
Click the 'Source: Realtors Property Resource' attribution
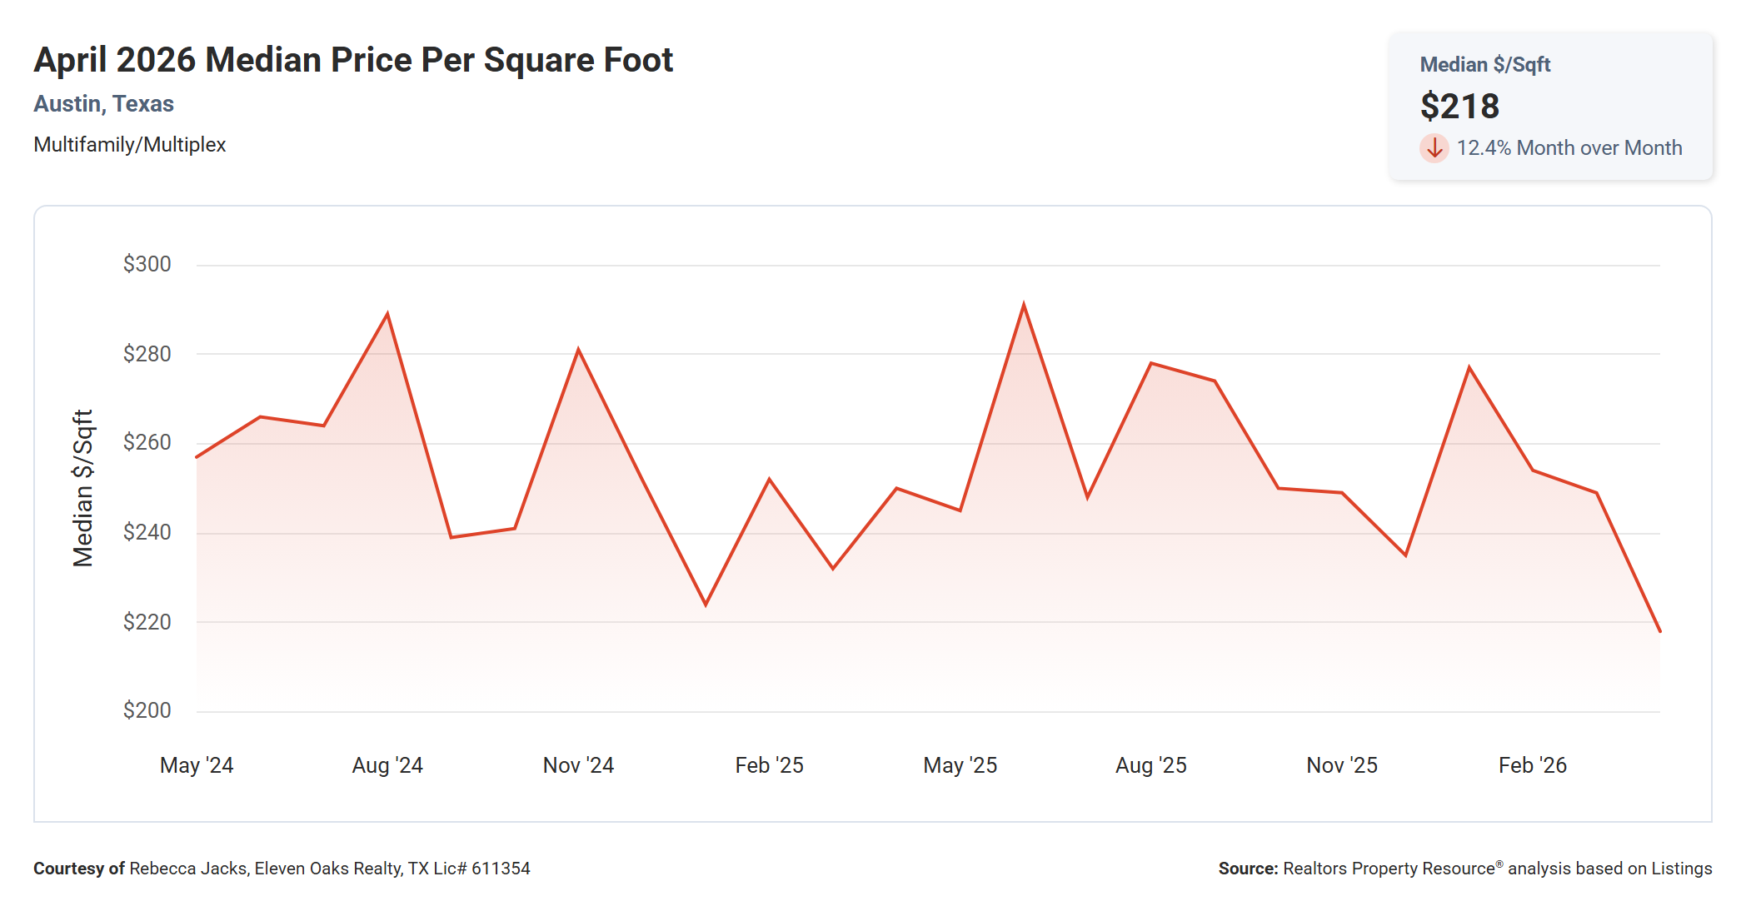(1465, 869)
